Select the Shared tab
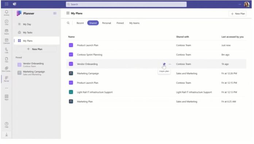Image resolution: width=254 pixels, height=144 pixels. pyautogui.click(x=93, y=23)
